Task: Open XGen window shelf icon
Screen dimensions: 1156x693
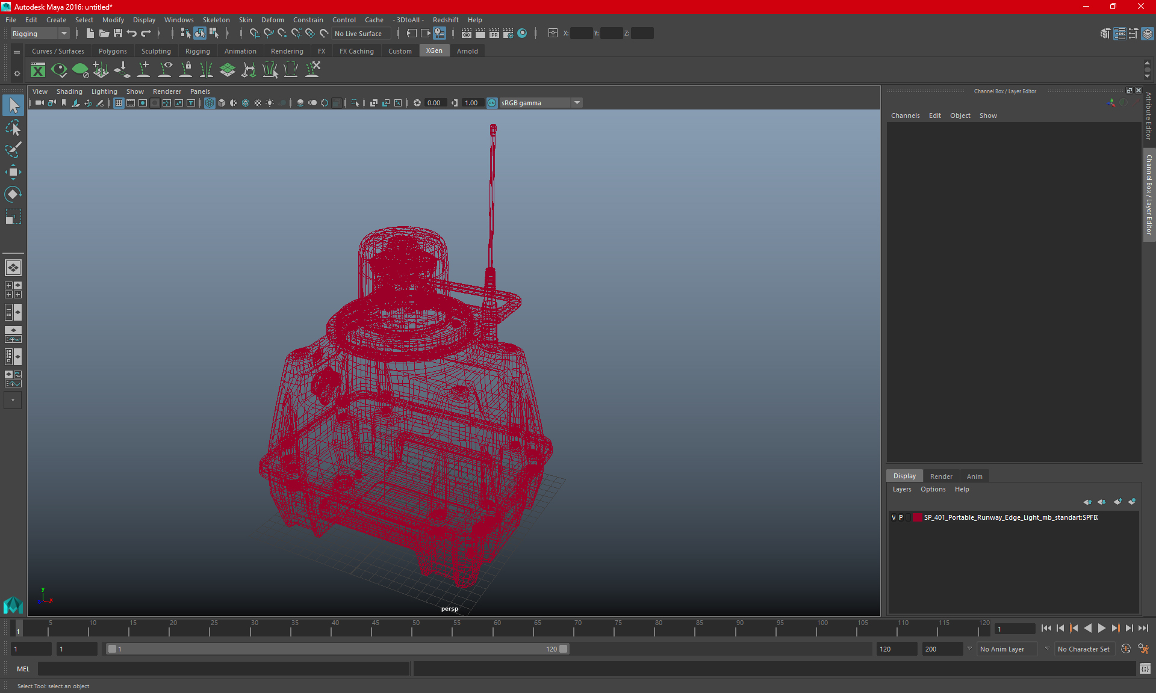Action: coord(38,70)
